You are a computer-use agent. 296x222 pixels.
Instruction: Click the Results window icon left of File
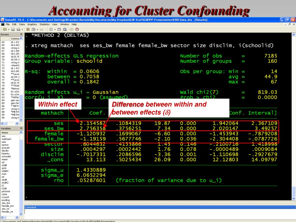tap(2, 24)
